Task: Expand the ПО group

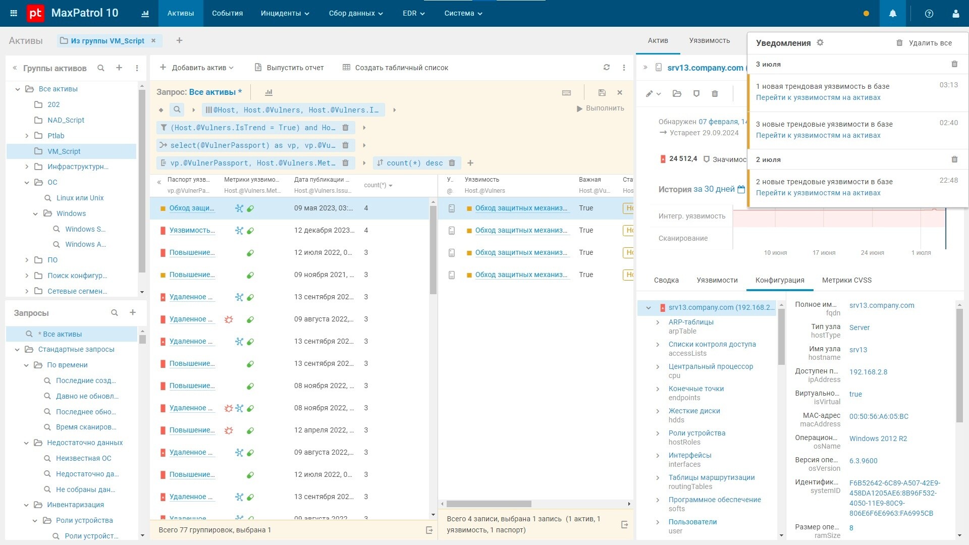Action: (x=27, y=260)
